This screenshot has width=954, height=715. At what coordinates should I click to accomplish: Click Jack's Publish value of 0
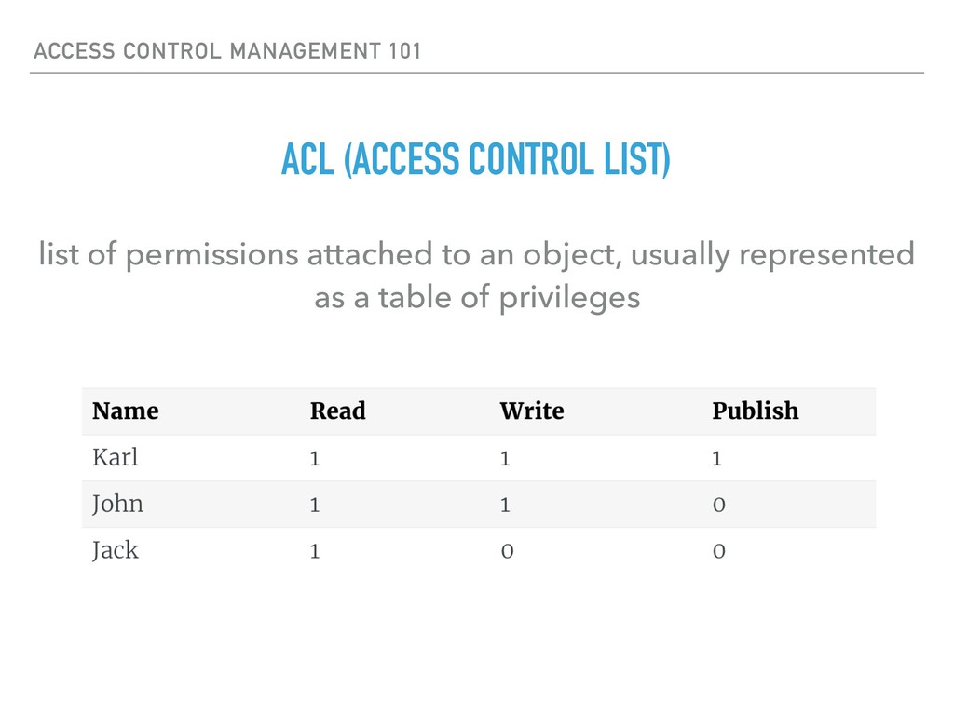718,551
